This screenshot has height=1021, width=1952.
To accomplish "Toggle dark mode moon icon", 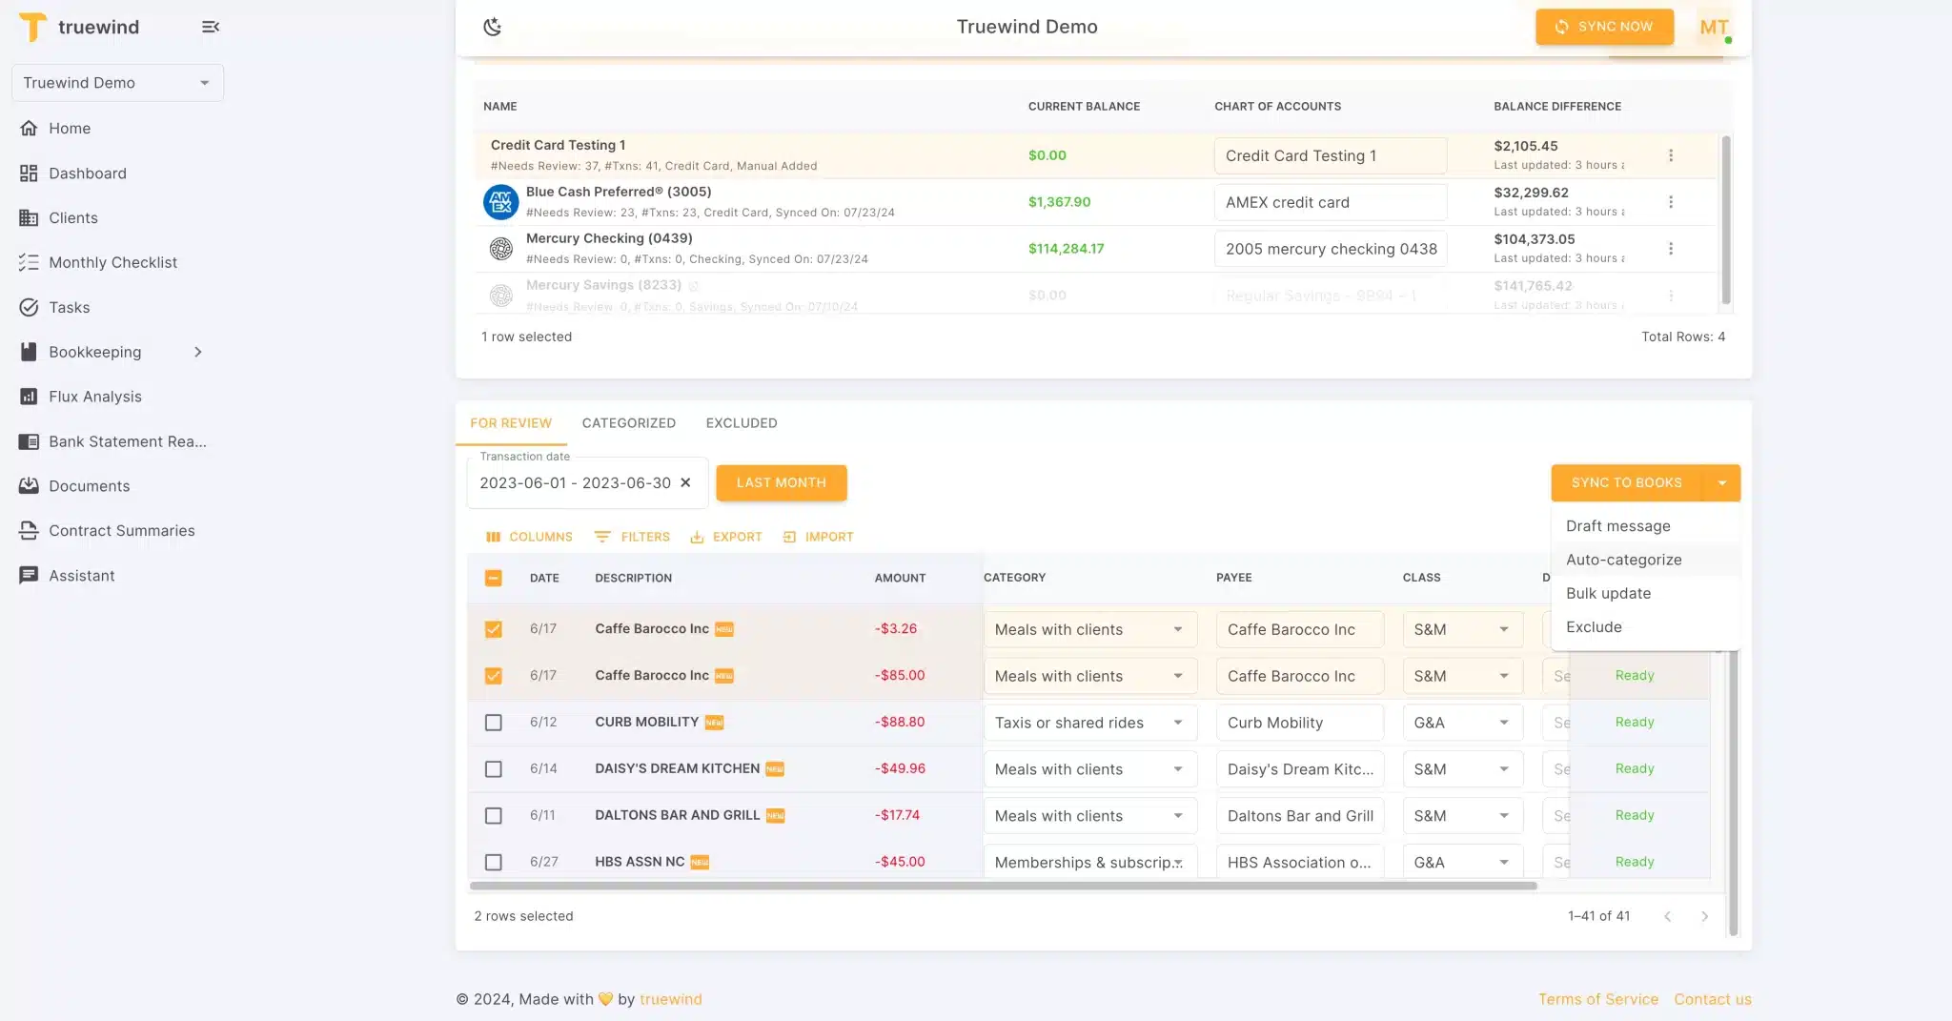I will pos(492,27).
